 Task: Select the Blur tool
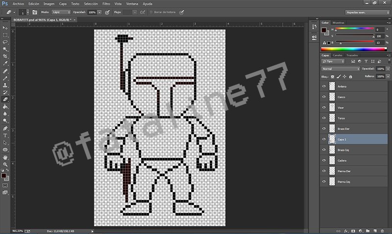(x=5, y=114)
